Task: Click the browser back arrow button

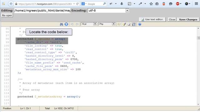Action: pos(11,4)
